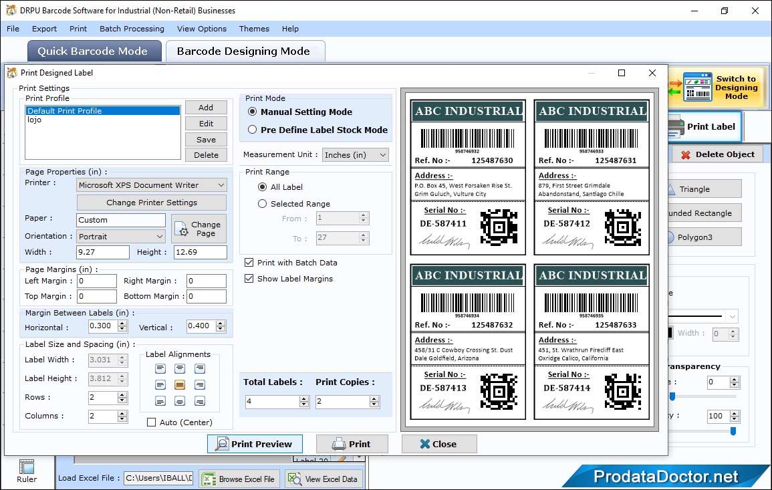Toggle Print with Batch Data checkbox
Viewport: 772px width, 490px height.
click(249, 263)
